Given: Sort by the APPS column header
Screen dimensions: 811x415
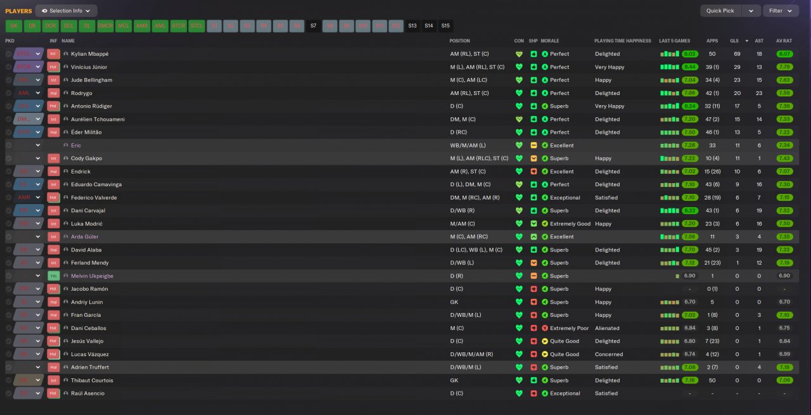Looking at the screenshot, I should click(x=712, y=41).
